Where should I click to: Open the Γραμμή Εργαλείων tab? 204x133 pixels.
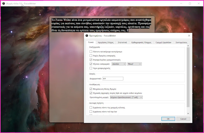164,43
